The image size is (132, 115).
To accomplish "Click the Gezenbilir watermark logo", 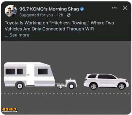I will click(x=10, y=110).
